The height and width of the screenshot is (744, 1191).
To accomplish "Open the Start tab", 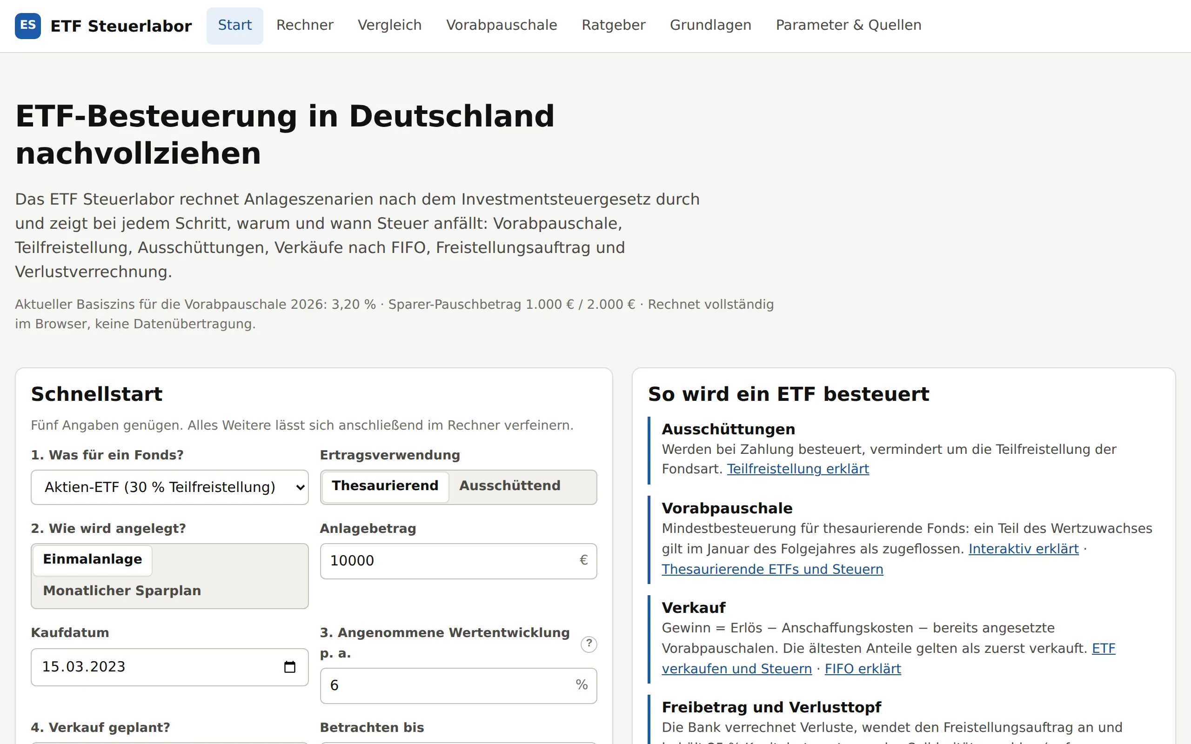I will pos(235,26).
